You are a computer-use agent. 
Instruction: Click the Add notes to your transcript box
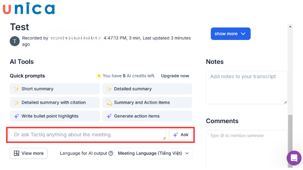[246, 87]
